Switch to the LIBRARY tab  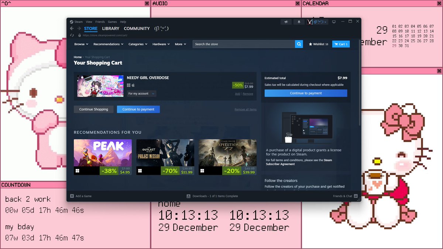tap(111, 29)
